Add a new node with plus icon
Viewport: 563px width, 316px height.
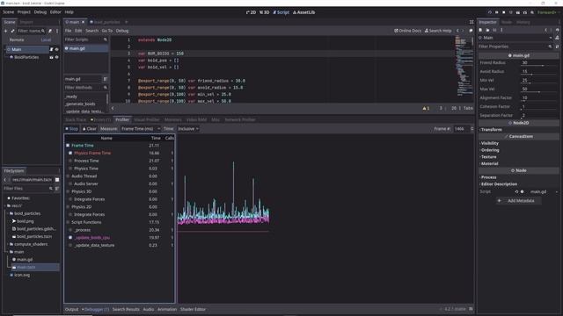(x=5, y=31)
